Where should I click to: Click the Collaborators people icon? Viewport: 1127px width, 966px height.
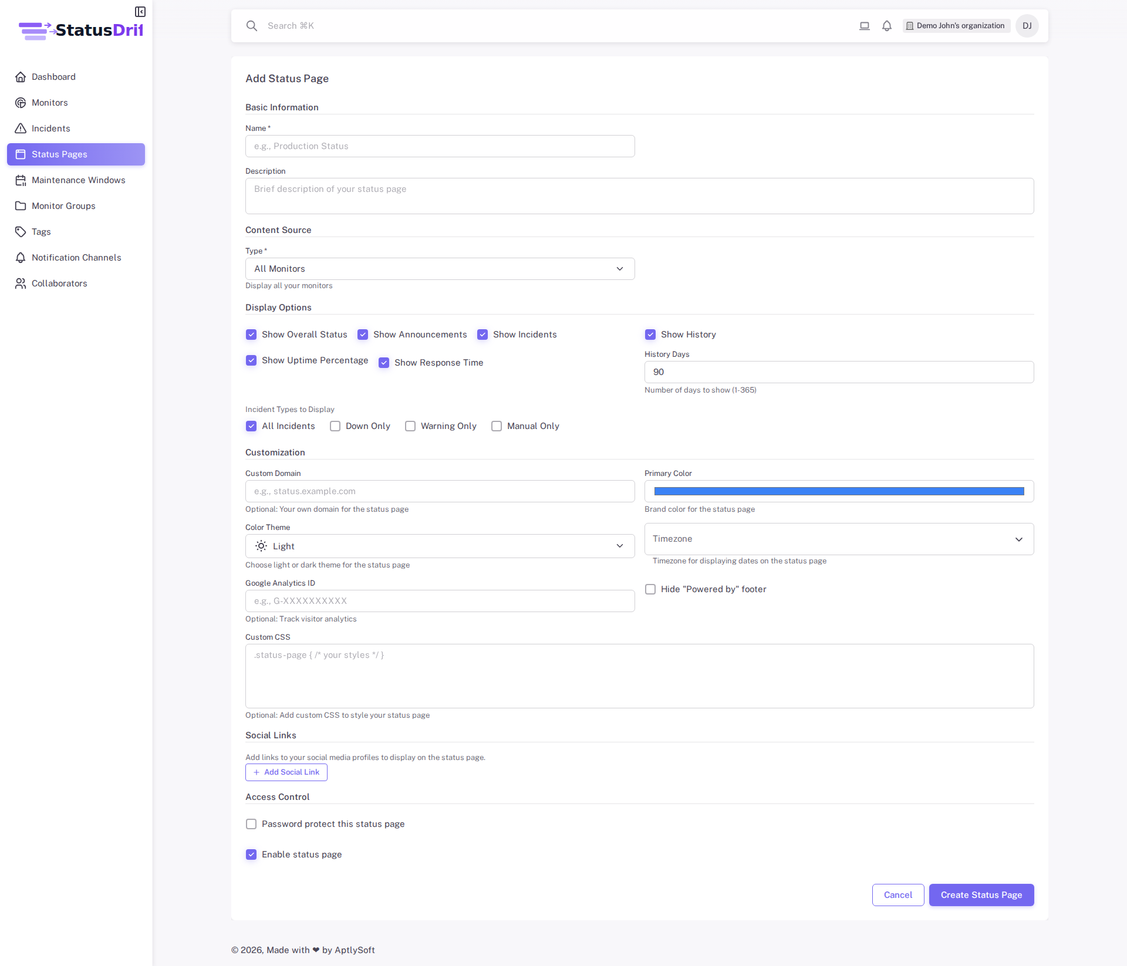click(x=21, y=283)
